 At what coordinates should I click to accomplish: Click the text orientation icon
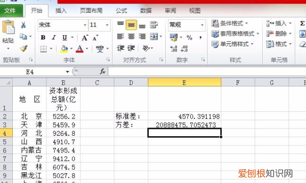(x=146, y=48)
